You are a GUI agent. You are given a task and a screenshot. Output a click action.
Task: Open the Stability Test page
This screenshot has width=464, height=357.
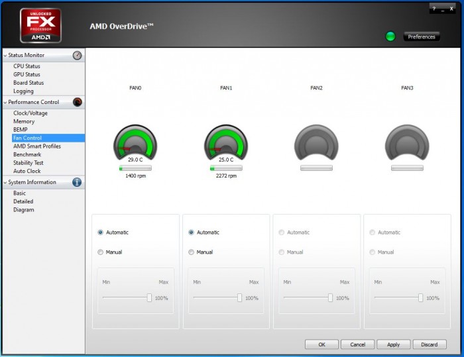click(x=29, y=163)
